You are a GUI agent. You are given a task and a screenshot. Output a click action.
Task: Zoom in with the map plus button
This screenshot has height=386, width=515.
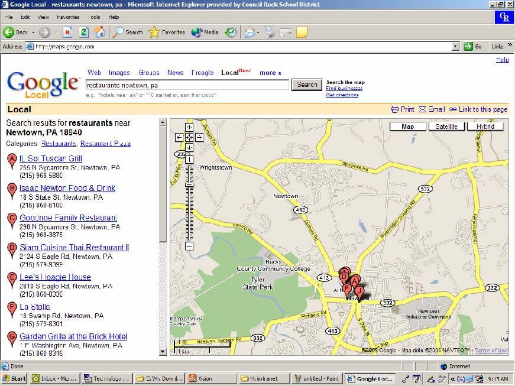pyautogui.click(x=189, y=160)
